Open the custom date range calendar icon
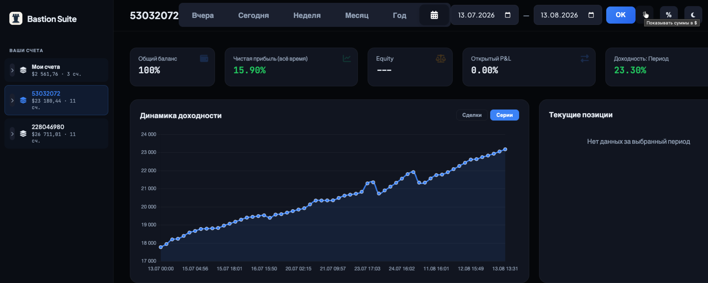Viewport: 708px width, 283px height. (x=434, y=15)
